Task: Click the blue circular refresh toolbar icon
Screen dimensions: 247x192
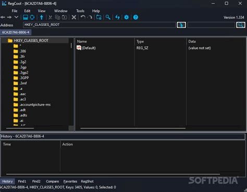Action: point(32,17)
